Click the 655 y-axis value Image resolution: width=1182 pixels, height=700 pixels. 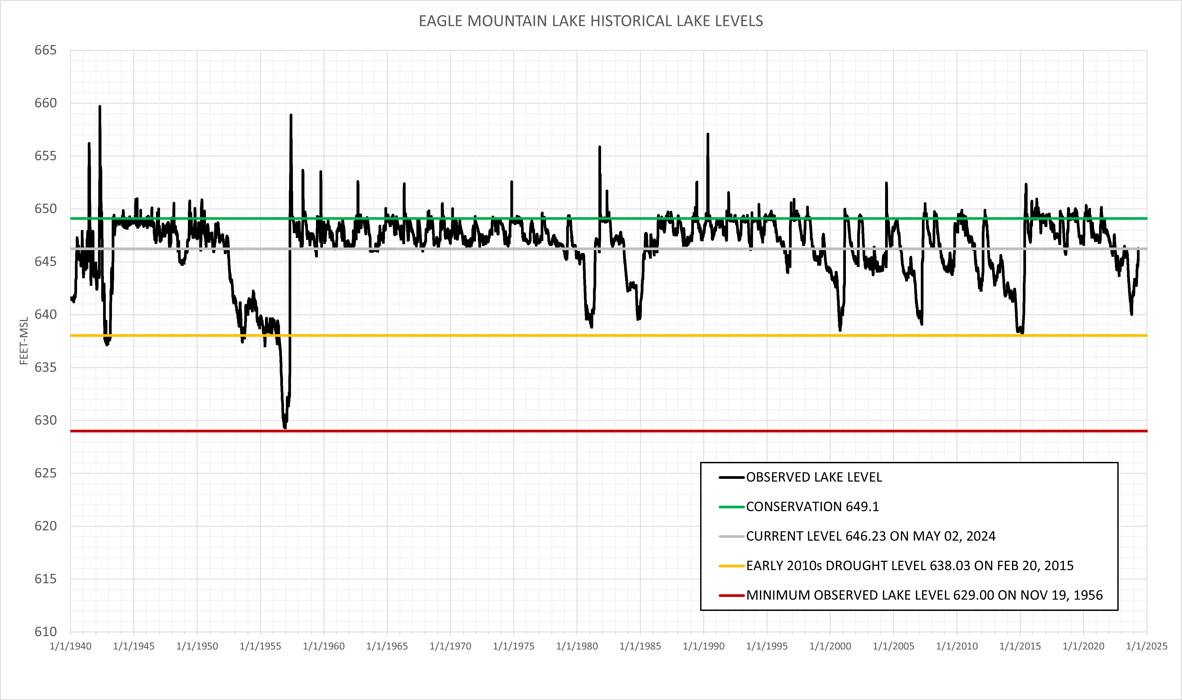[45, 156]
